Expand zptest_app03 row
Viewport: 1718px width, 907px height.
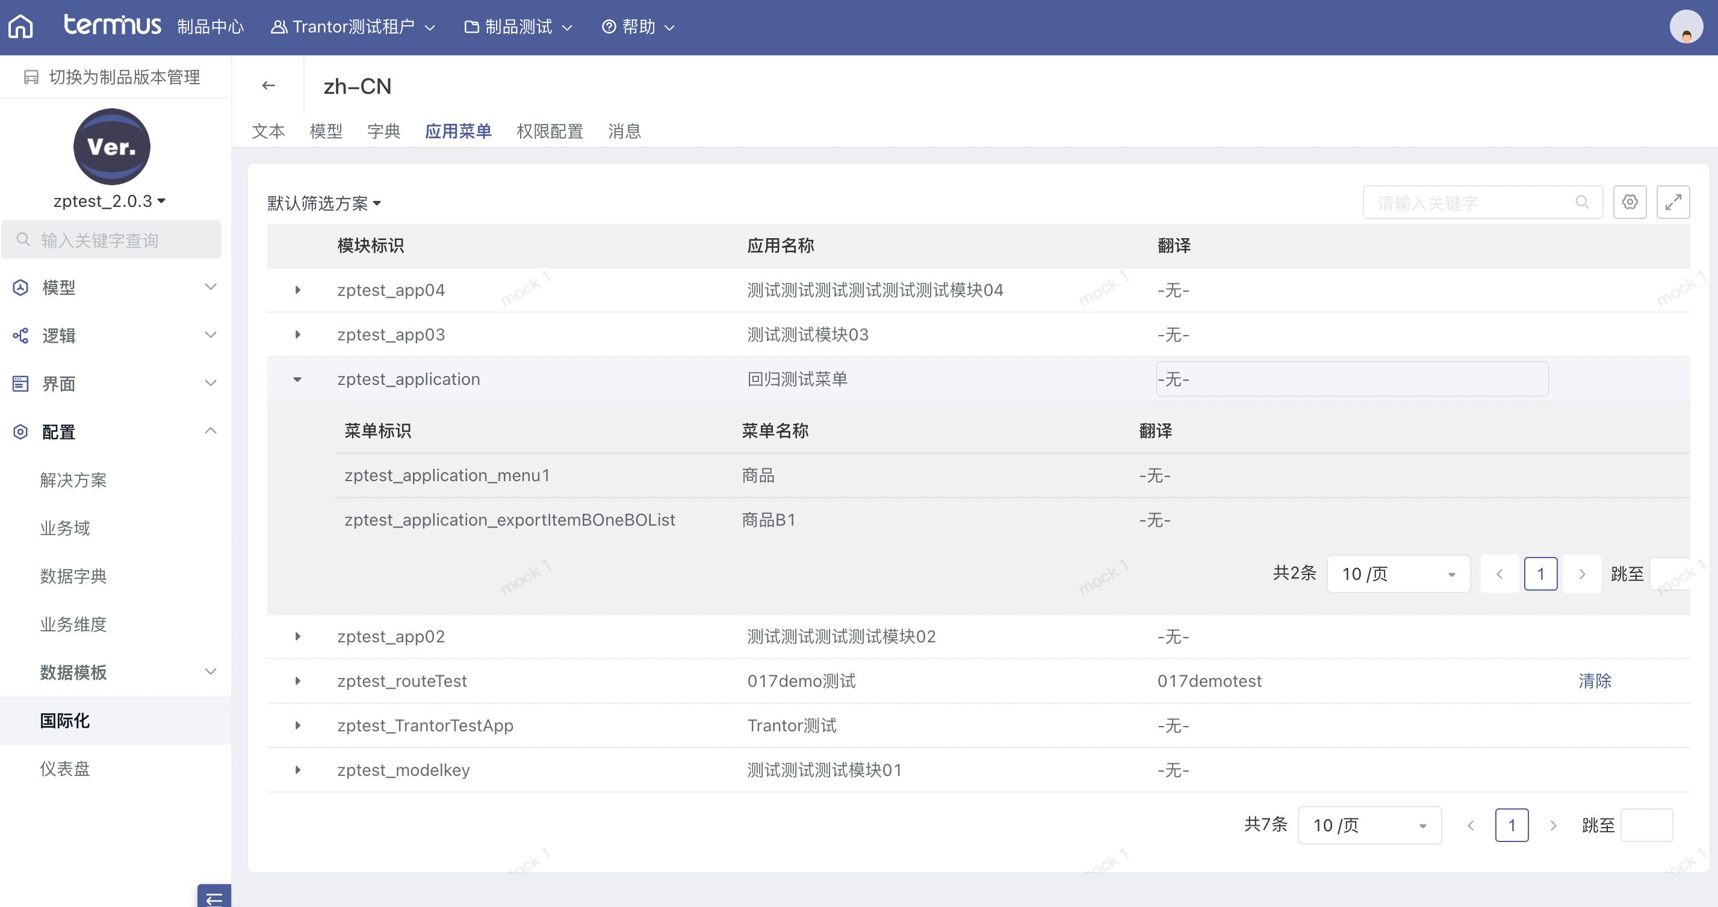pos(297,334)
